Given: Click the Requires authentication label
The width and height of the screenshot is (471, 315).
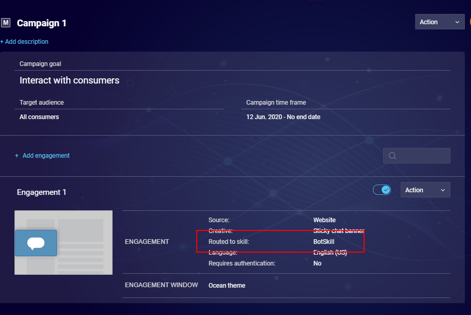Looking at the screenshot, I should (242, 263).
